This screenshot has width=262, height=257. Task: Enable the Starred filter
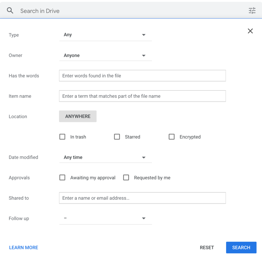117,137
